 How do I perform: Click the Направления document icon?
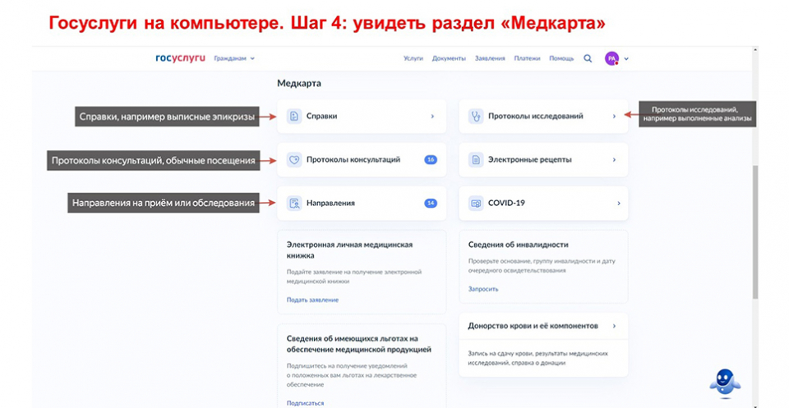tap(294, 203)
